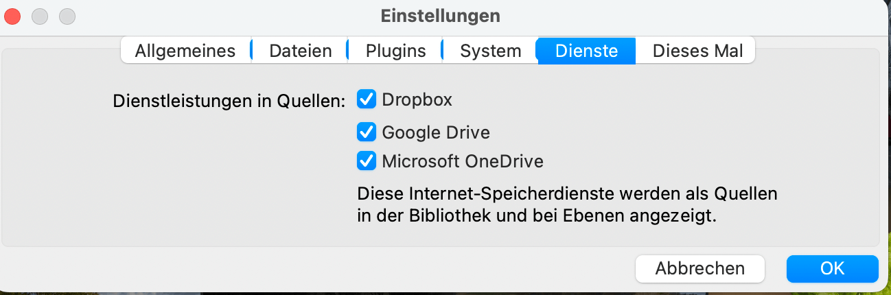Click the active Dienste tab
The height and width of the screenshot is (295, 891).
(x=586, y=51)
